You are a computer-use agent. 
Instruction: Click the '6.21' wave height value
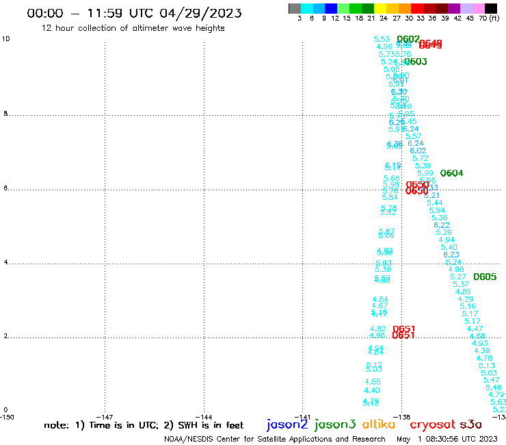click(431, 196)
